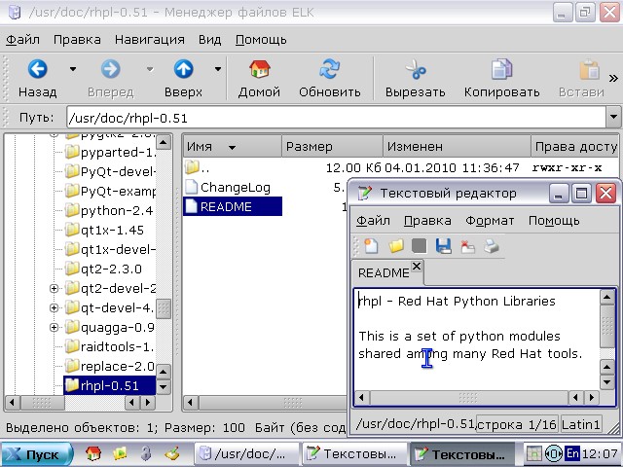The height and width of the screenshot is (467, 623).
Task: Click the Изменен column header
Action: click(457, 147)
